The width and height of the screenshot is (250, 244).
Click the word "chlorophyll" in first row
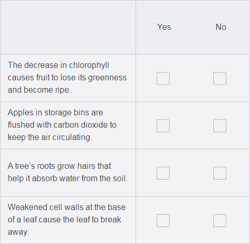pos(89,65)
